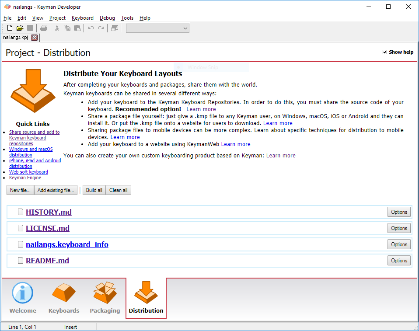Close the nailangs.kpj tab with red X
The height and width of the screenshot is (331, 419).
coord(34,38)
